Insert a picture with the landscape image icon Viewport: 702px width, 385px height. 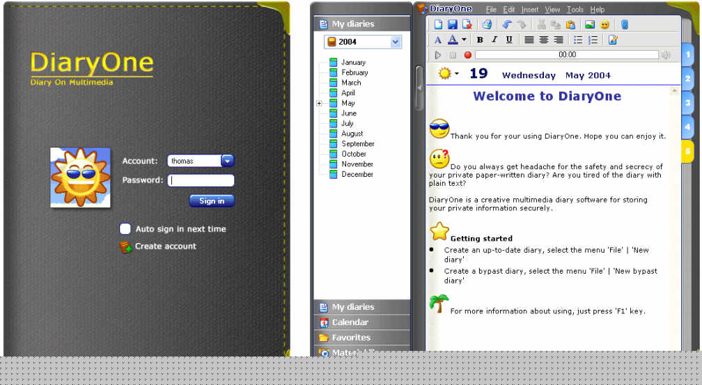pyautogui.click(x=590, y=24)
